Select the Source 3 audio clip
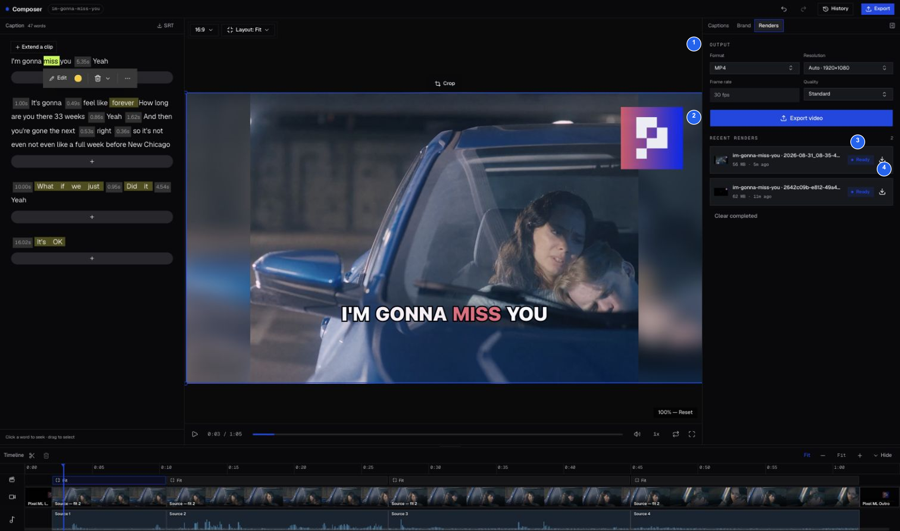 point(509,520)
